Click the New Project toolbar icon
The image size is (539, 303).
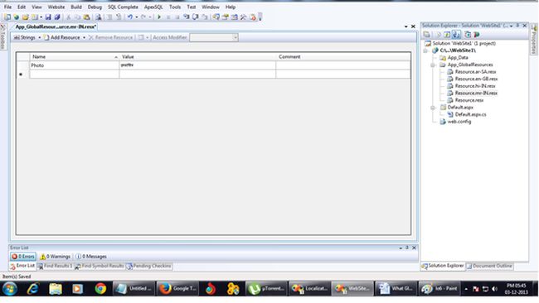(x=7, y=17)
